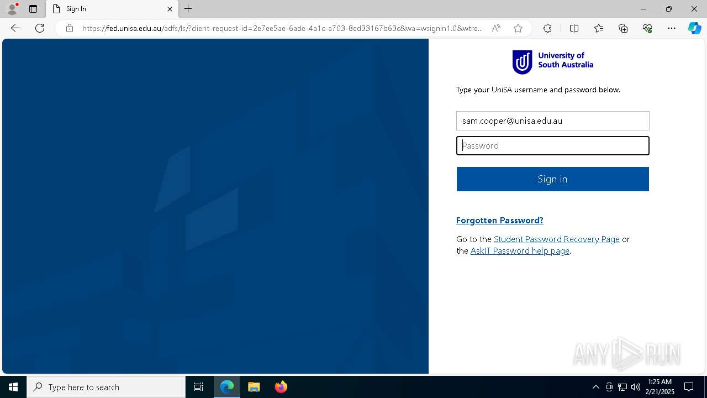Click the University of South Australia logo
The width and height of the screenshot is (707, 398).
coord(552,62)
